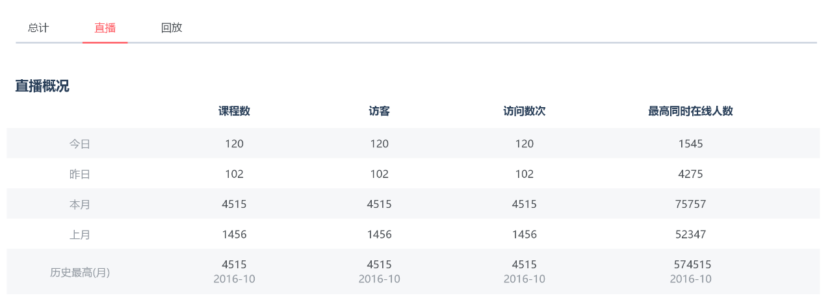
Task: Click the 最高同时在线人数 column header
Action: coord(690,111)
